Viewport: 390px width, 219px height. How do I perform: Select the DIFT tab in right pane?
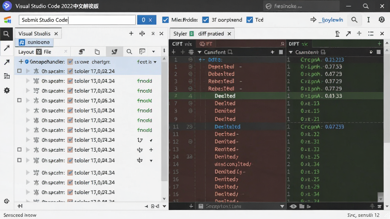298,44
